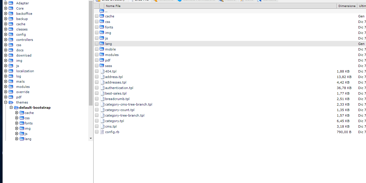366x183 pixels.
Task: Tick the checkbox for the js folder row
Action: (97, 38)
